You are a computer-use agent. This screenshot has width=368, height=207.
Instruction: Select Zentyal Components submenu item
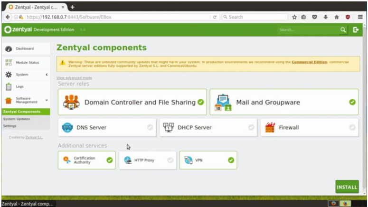26,112
